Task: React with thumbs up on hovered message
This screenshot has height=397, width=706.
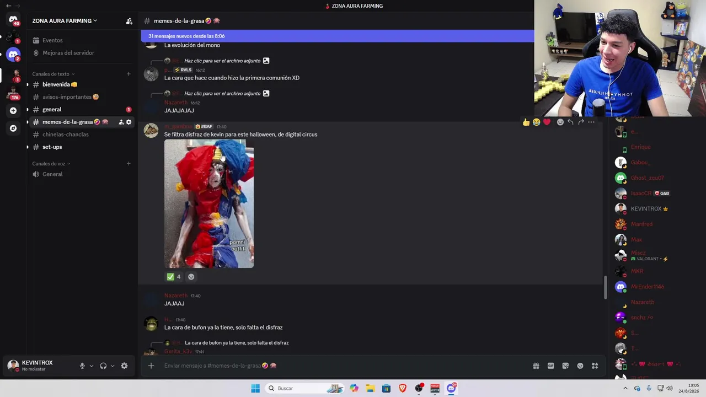Action: (526, 122)
